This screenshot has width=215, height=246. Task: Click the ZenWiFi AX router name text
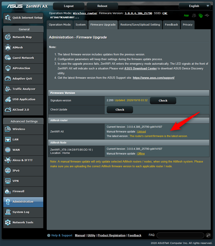(57, 131)
